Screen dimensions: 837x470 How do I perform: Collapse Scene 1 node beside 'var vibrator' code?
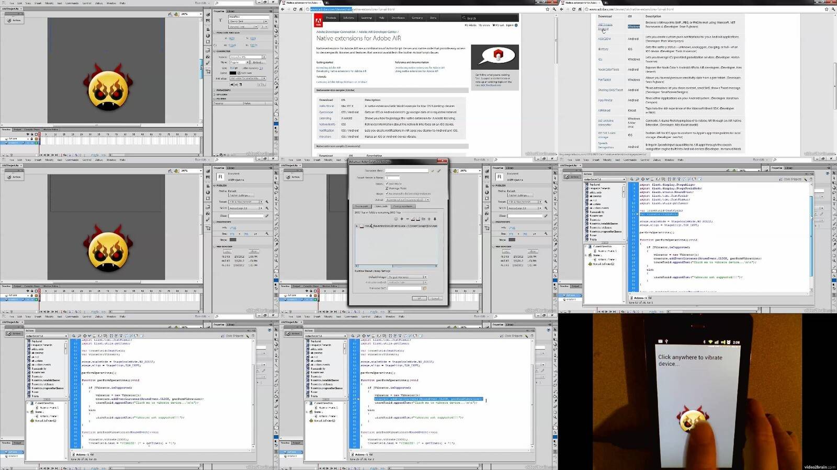(586, 255)
